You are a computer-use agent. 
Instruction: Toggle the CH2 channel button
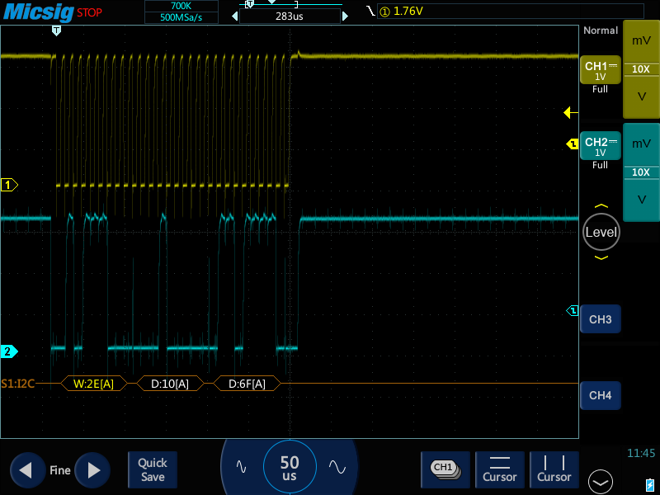pyautogui.click(x=601, y=146)
